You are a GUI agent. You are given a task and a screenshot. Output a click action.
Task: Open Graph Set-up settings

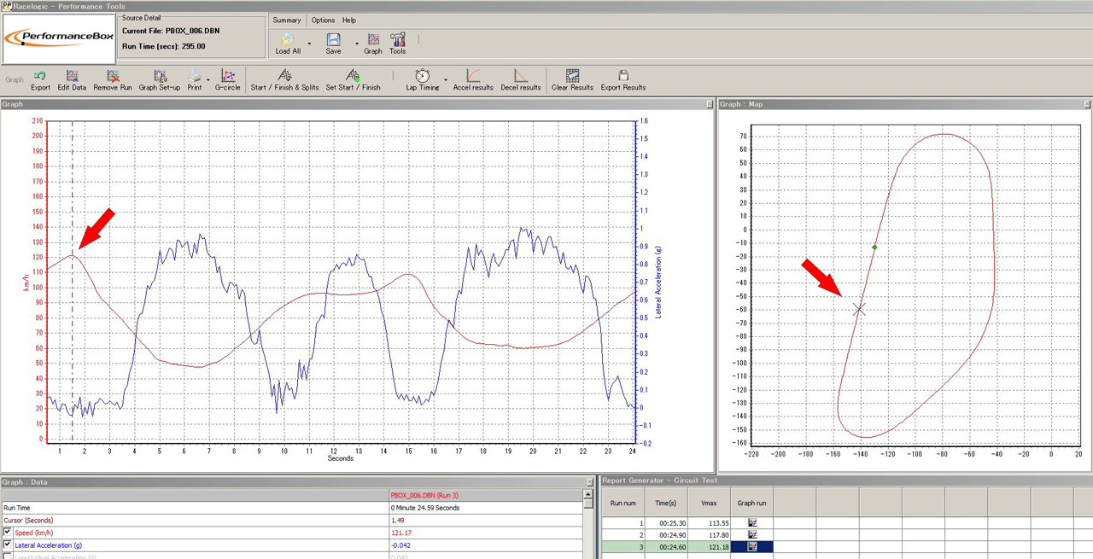click(160, 77)
